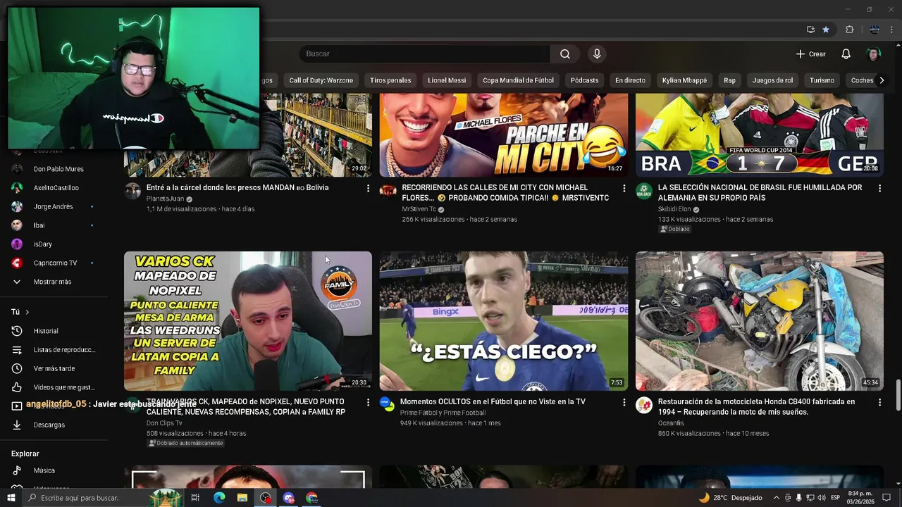902x507 pixels.
Task: Click the search magnifier button
Action: 565,54
